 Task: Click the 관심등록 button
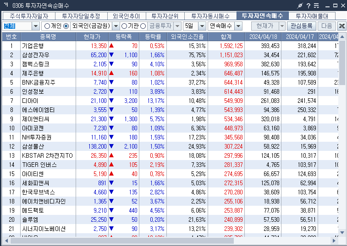[x=302, y=26]
